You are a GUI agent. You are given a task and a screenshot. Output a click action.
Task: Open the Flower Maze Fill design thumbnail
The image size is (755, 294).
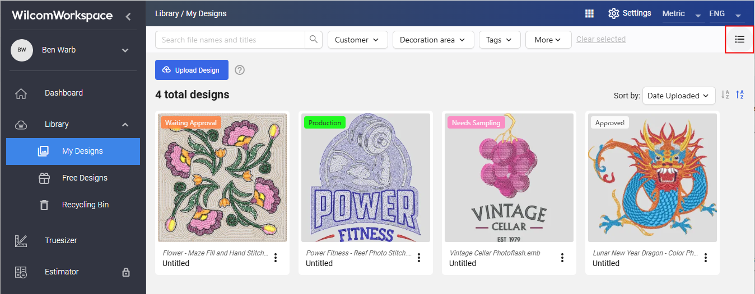[222, 178]
